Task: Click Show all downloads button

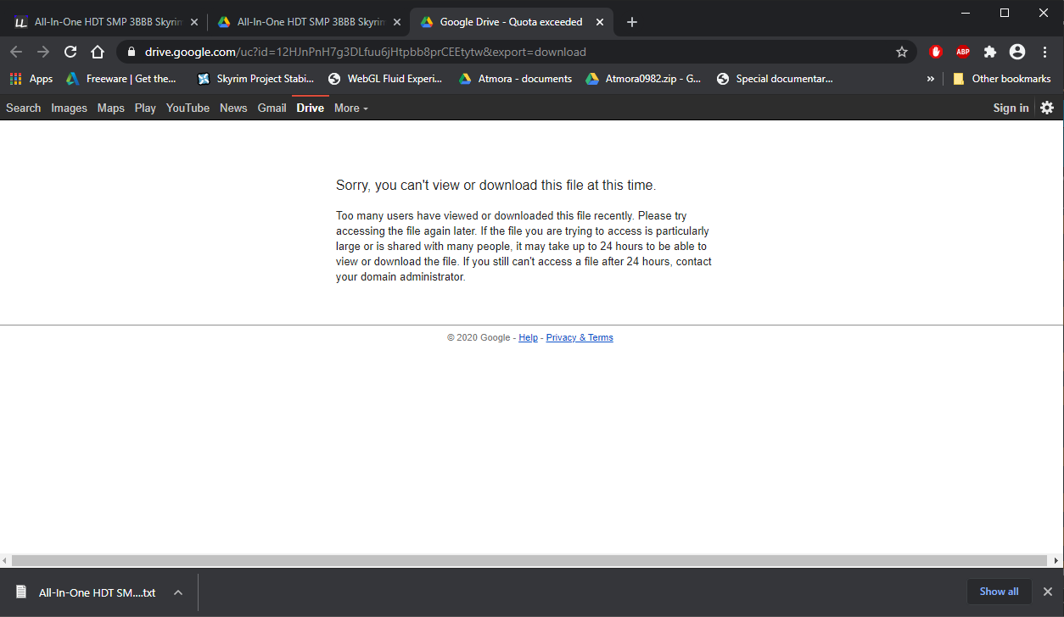Action: pos(999,592)
